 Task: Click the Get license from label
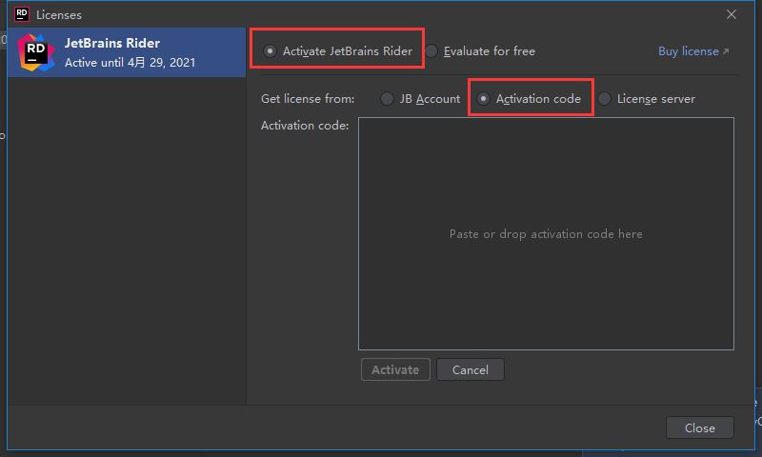pos(308,99)
